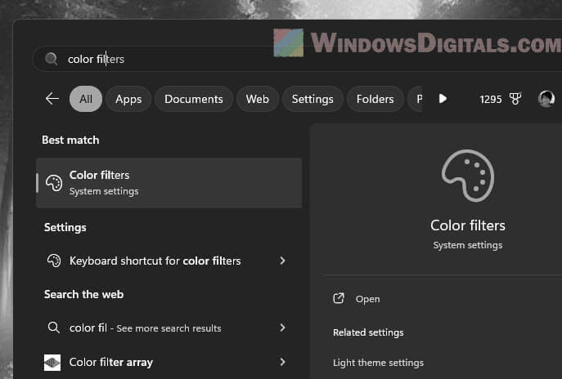This screenshot has width=562, height=379.
Task: Switch to the Folders tab
Action: click(x=375, y=99)
